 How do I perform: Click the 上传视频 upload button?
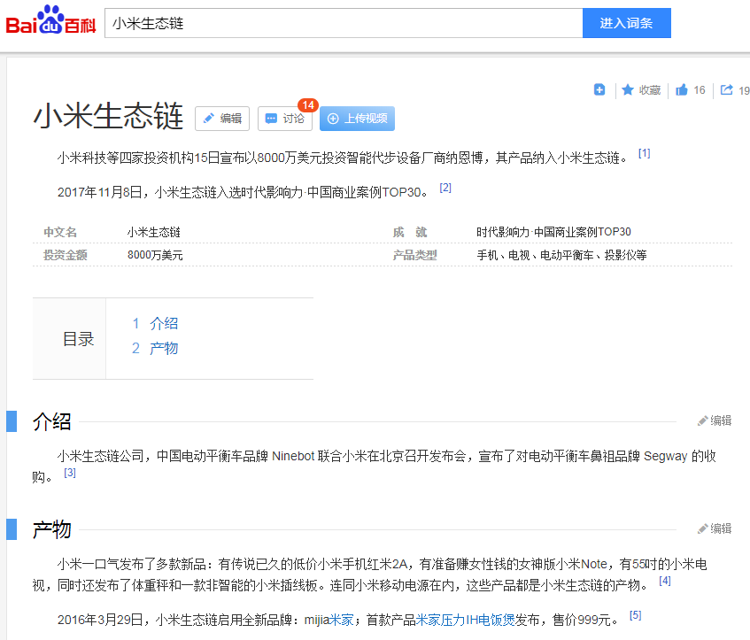(x=358, y=118)
